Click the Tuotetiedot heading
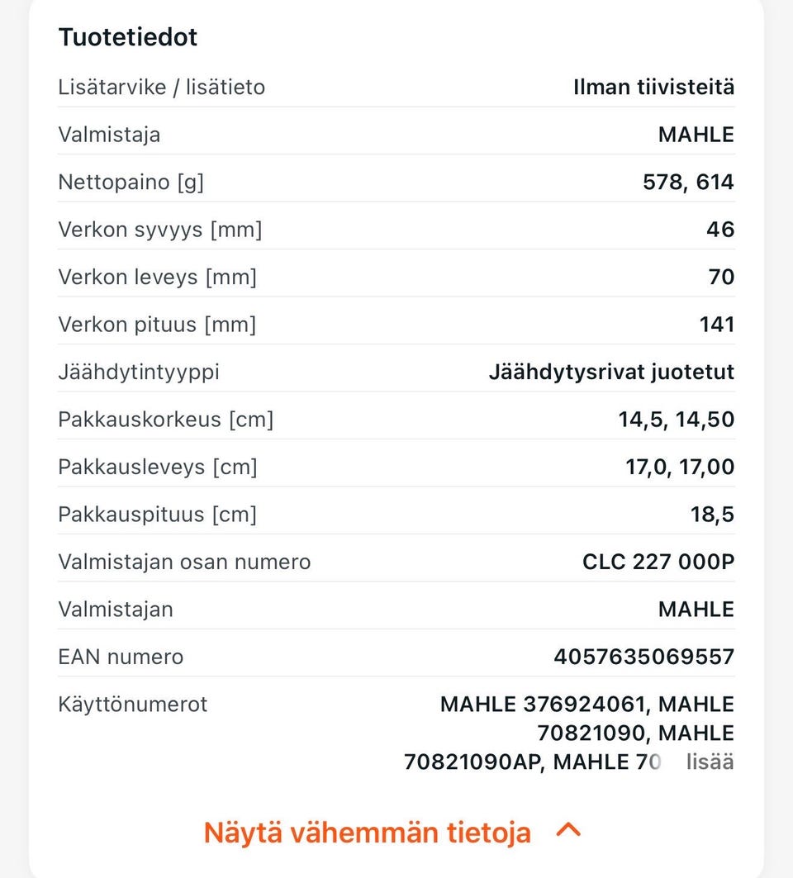The height and width of the screenshot is (878, 793). (x=128, y=37)
